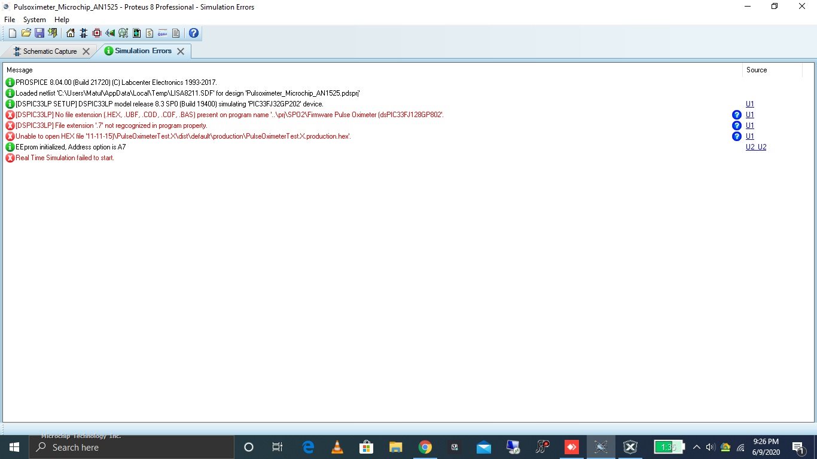Open the Home Page toolbar icon
Screen dimensions: 817x459
[71, 33]
